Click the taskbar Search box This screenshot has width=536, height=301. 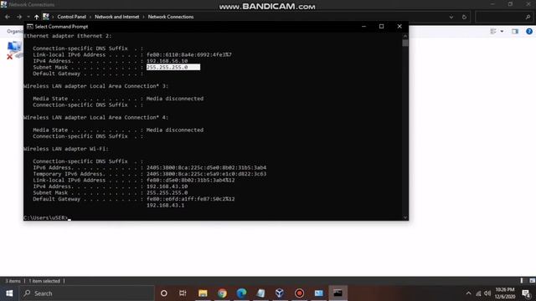pyautogui.click(x=87, y=293)
